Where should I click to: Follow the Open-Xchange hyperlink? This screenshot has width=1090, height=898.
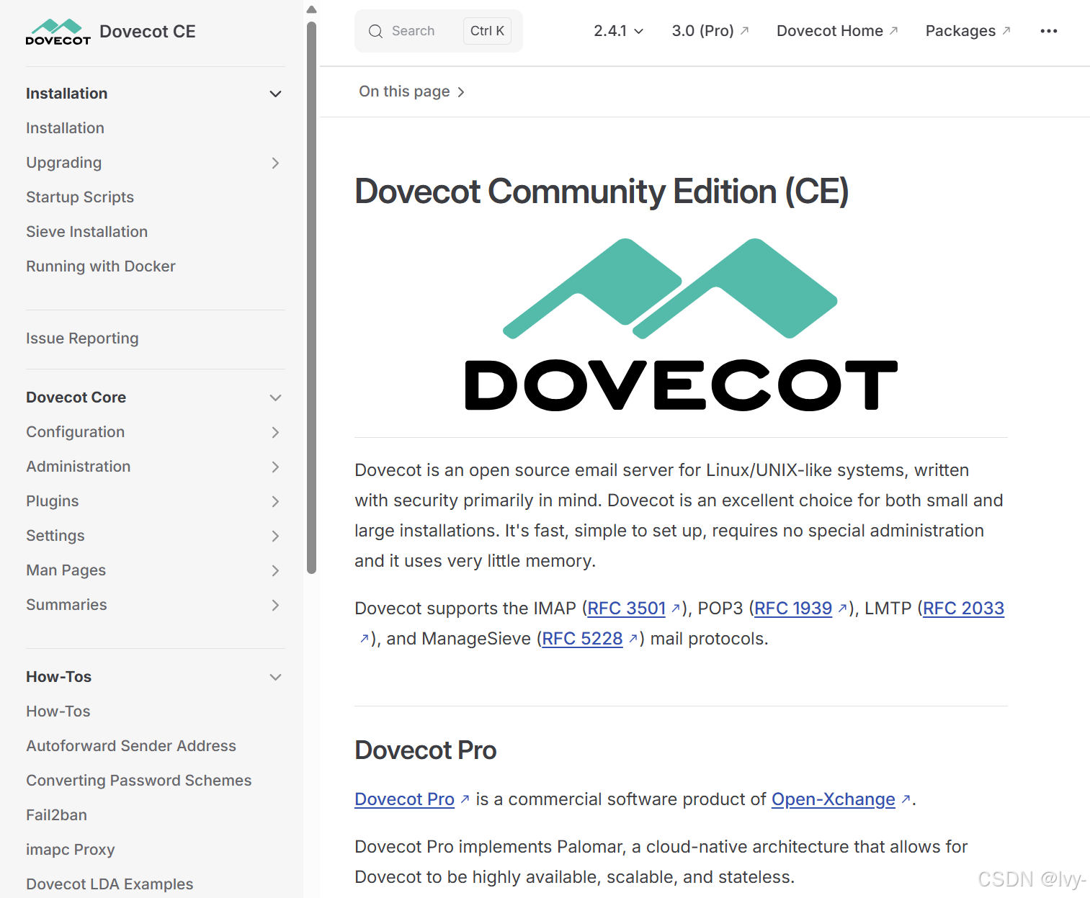coord(834,799)
